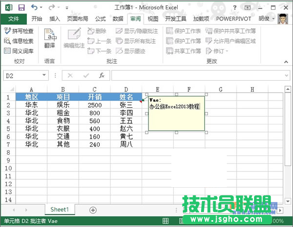Click Share Workbook (共享工作簿)
This screenshot has height=227, width=293.
pos(183,51)
